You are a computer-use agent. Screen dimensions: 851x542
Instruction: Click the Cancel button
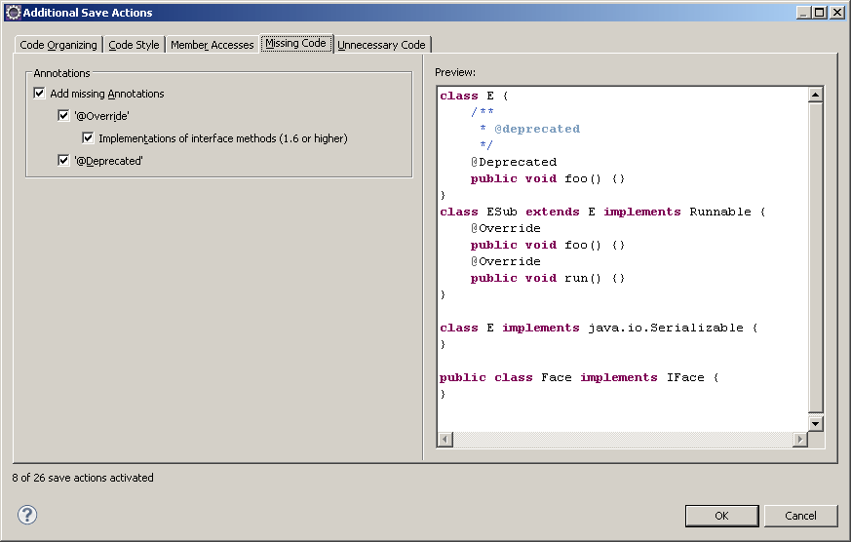pos(800,516)
